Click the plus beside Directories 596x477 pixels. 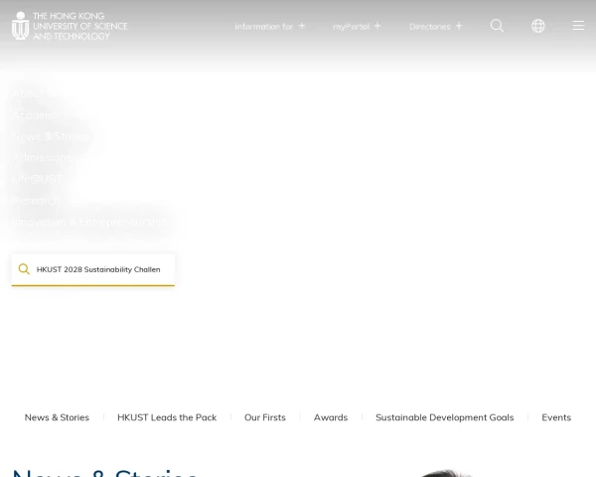[459, 26]
